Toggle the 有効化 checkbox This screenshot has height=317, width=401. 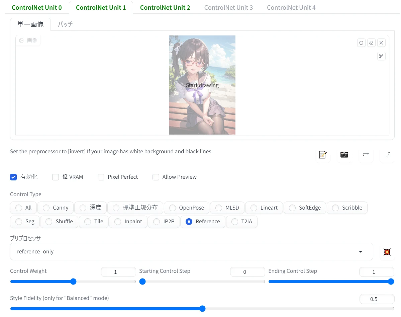tap(13, 177)
